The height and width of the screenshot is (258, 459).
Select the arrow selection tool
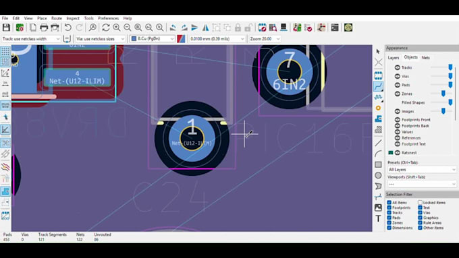pos(378,51)
